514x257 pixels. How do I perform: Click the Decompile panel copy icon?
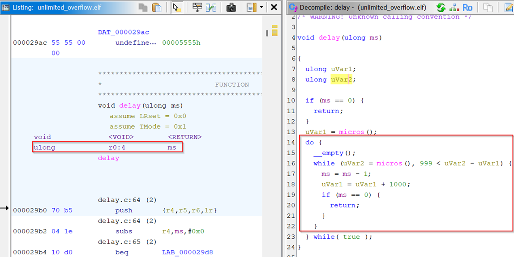tap(488, 8)
